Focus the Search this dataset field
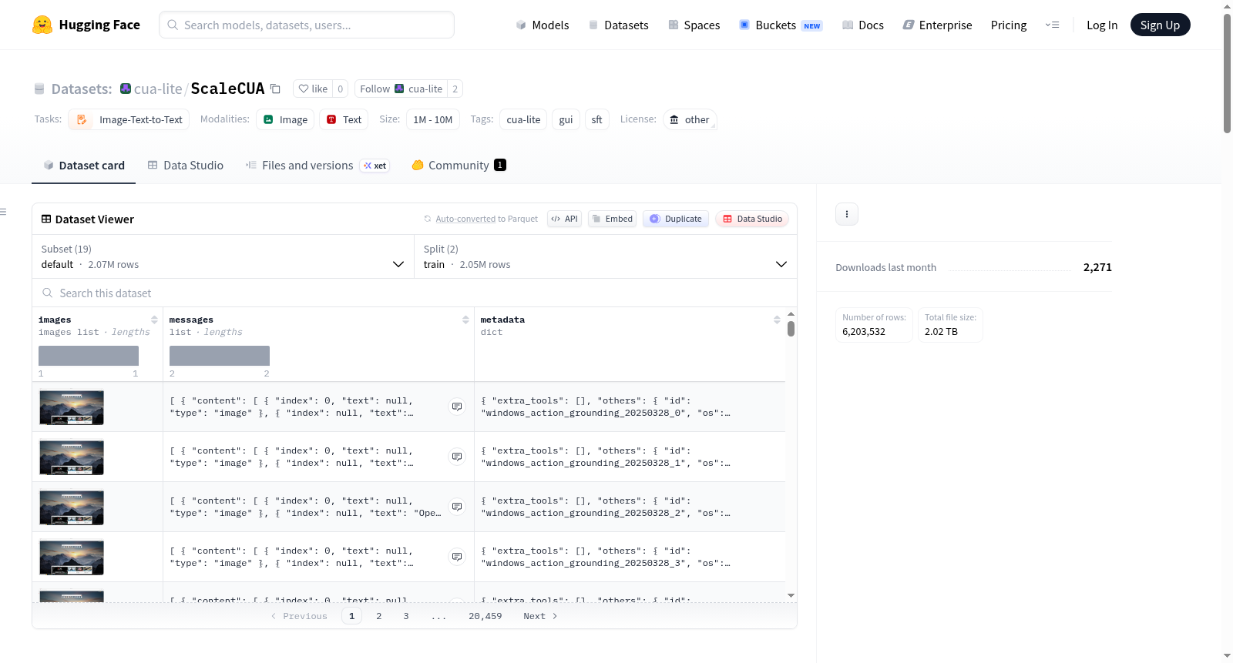 tap(415, 293)
